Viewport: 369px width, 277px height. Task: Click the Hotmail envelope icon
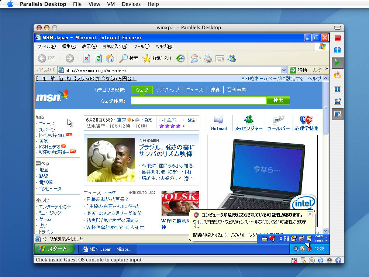[x=219, y=120]
